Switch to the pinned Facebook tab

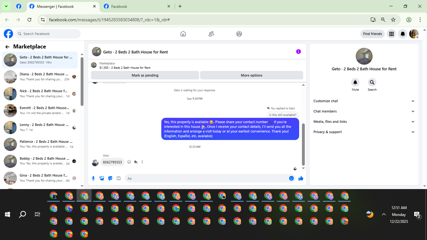[x=19, y=6]
